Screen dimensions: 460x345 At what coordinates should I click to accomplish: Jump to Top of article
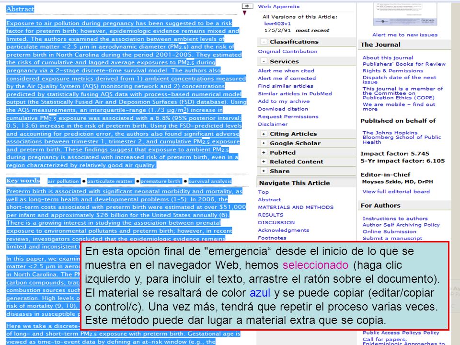click(x=263, y=192)
